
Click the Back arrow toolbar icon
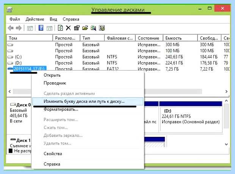point(11,28)
